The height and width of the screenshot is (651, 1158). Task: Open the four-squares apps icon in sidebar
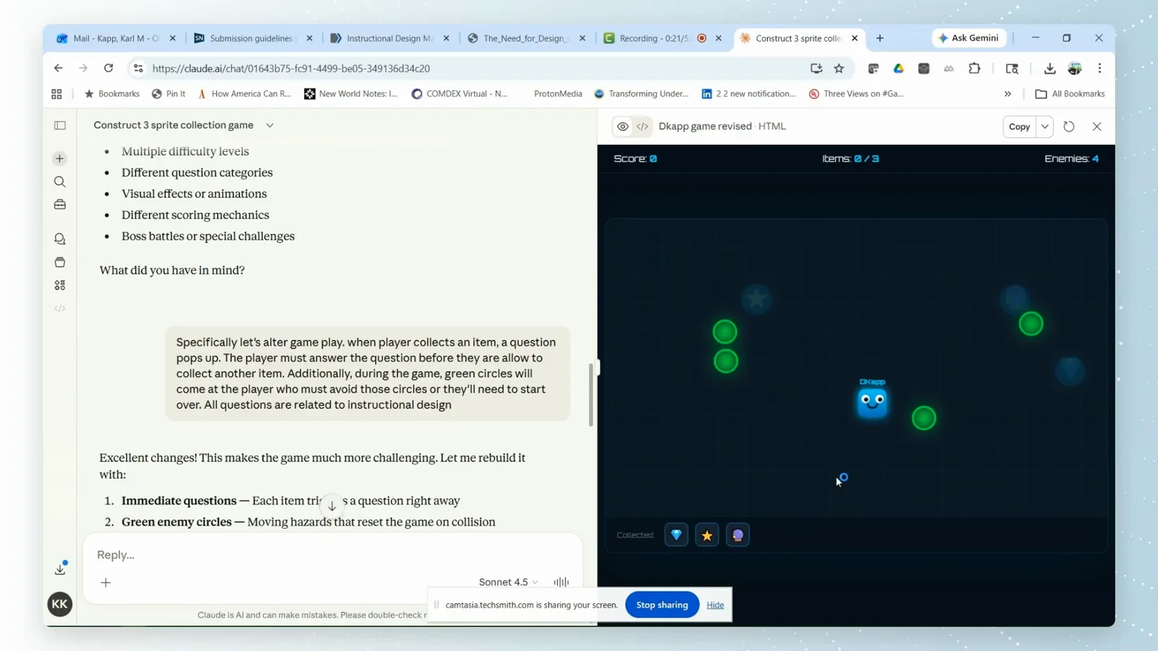coord(60,285)
